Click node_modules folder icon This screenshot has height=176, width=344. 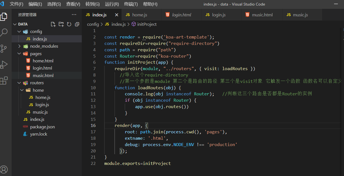click(26, 46)
